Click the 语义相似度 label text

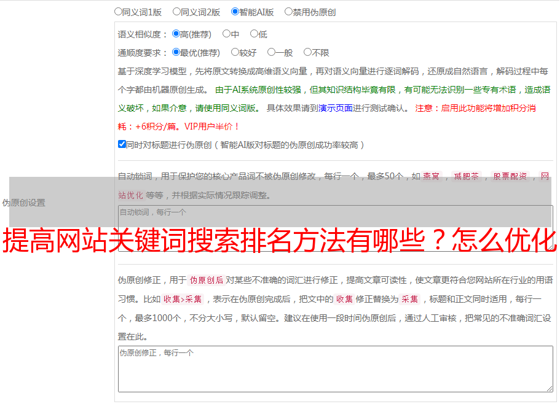click(x=142, y=34)
